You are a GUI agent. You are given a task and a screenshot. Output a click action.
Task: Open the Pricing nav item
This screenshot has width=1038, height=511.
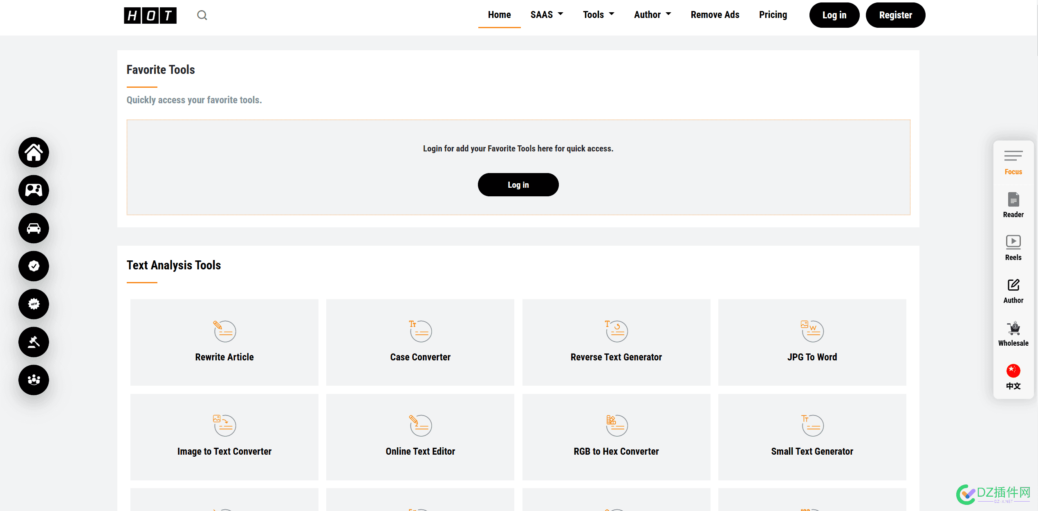click(773, 15)
